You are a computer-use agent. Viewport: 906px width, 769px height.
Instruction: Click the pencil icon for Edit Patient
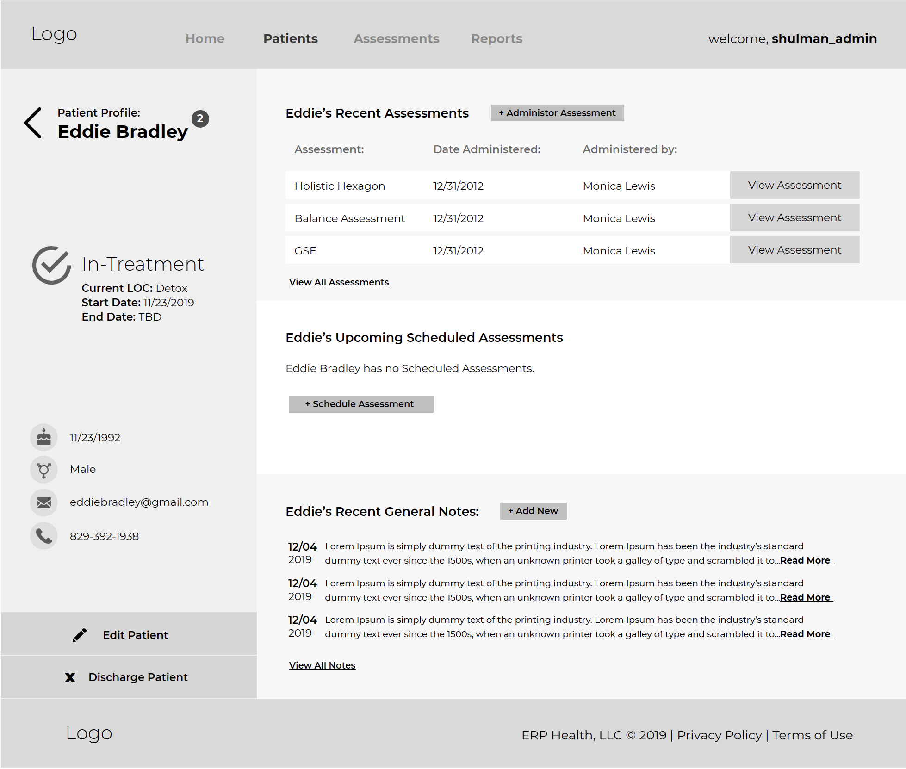[80, 635]
